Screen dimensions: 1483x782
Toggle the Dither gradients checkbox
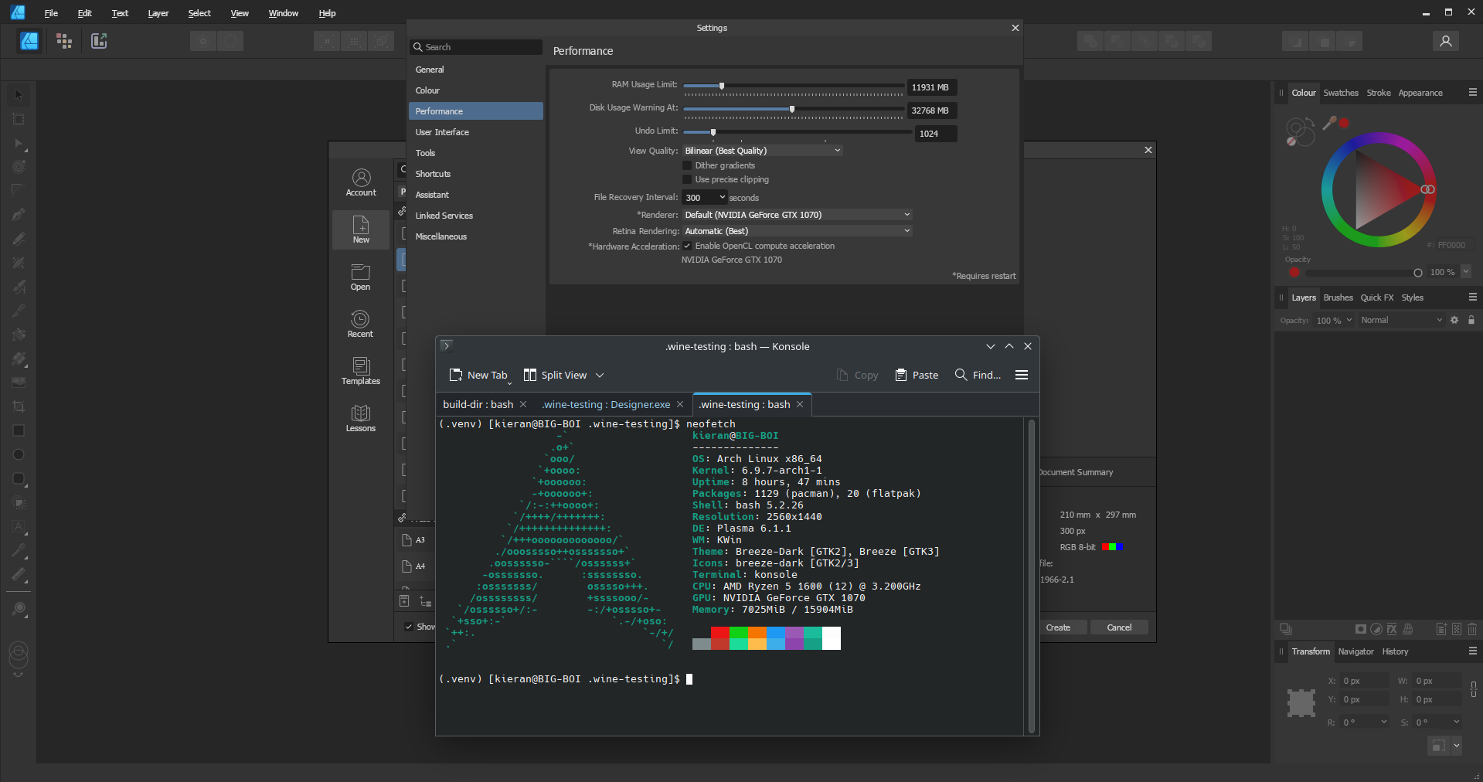click(x=687, y=165)
